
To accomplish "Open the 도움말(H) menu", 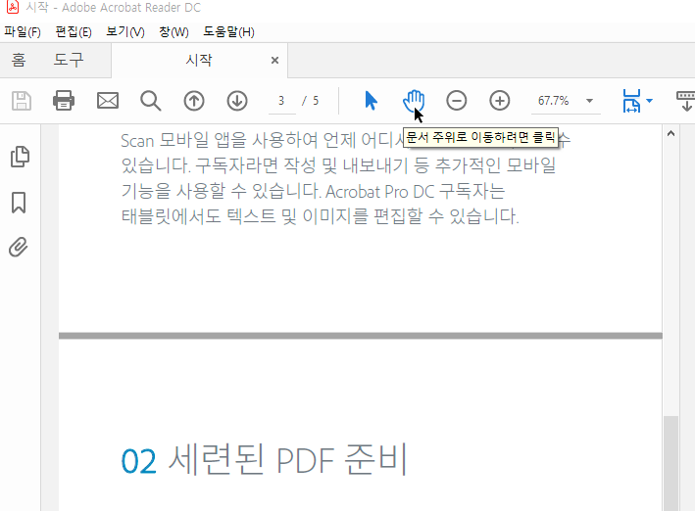I will point(228,32).
